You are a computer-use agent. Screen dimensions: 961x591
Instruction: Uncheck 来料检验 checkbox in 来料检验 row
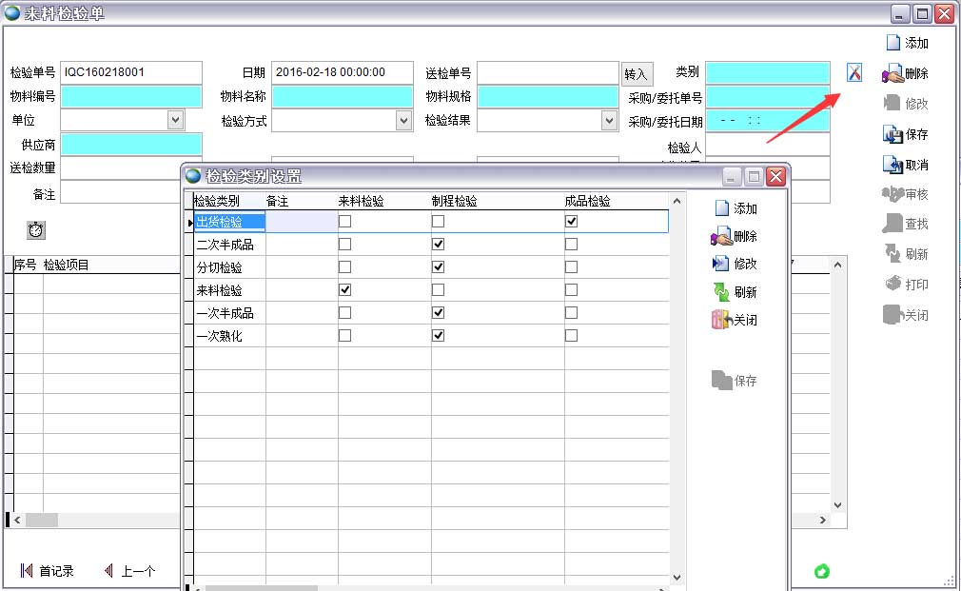click(344, 289)
